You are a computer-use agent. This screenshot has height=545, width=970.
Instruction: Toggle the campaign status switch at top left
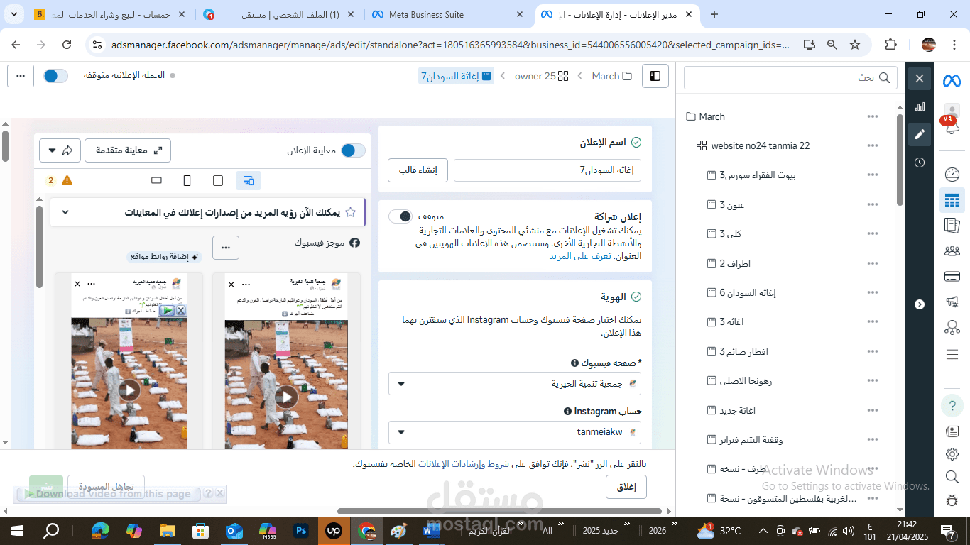55,76
